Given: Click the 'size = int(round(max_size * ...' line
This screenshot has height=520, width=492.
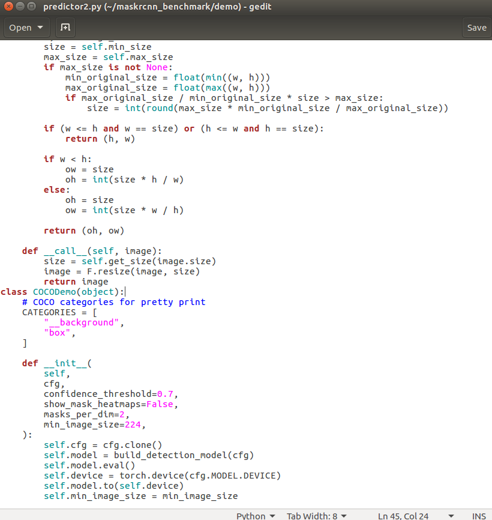Looking at the screenshot, I should point(268,108).
